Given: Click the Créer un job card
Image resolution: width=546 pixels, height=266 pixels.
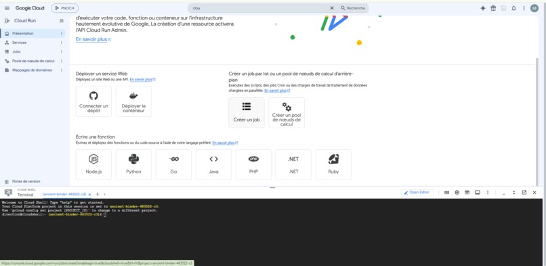Looking at the screenshot, I should click(x=247, y=113).
